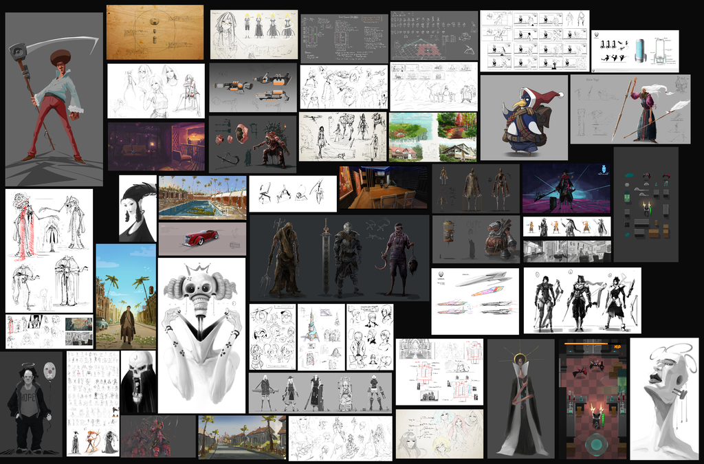Open man in HOPE shirt with balloon
The image size is (704, 464).
tap(31, 404)
